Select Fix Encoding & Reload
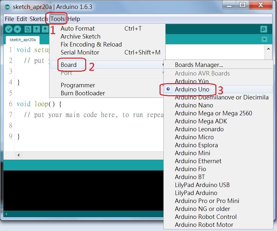Viewport: 277px width, 231px height. (107, 44)
